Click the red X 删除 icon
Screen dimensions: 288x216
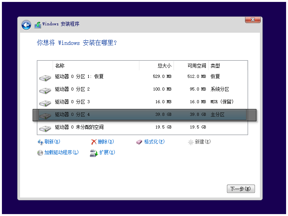(x=94, y=142)
